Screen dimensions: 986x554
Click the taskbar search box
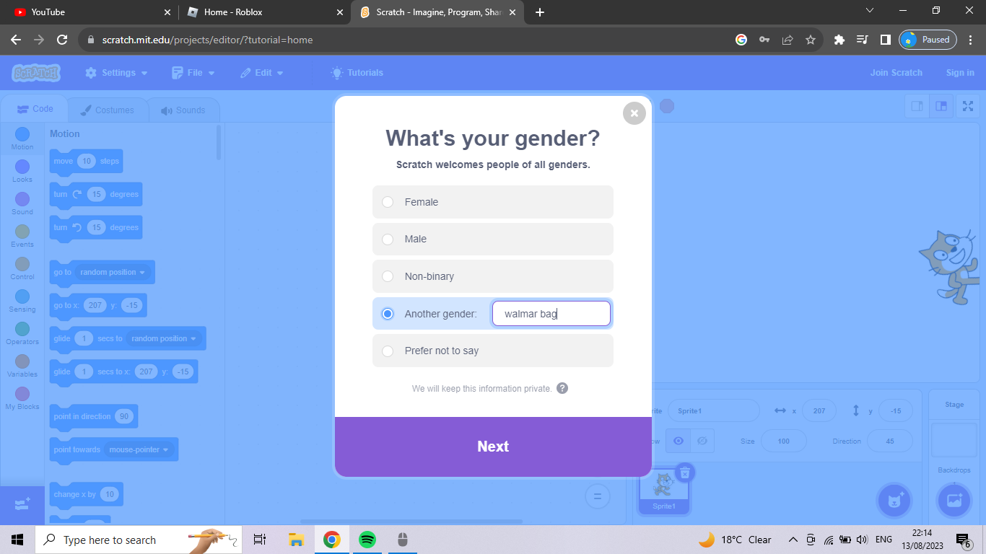pos(140,540)
